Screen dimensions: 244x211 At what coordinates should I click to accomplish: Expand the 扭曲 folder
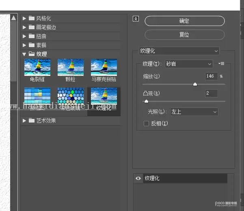click(x=24, y=36)
